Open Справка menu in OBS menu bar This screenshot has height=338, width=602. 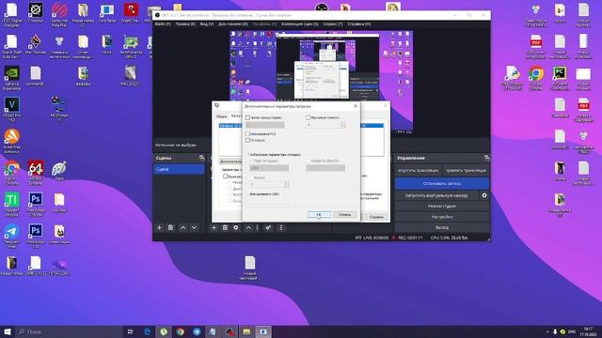[359, 23]
